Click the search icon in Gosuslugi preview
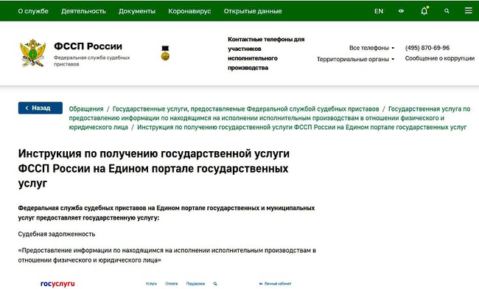The width and height of the screenshot is (479, 289). (x=215, y=284)
